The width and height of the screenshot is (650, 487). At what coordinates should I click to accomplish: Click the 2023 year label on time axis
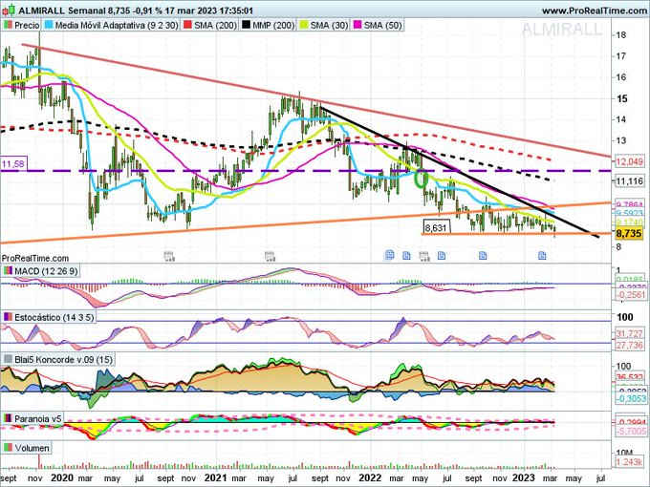[x=524, y=477]
